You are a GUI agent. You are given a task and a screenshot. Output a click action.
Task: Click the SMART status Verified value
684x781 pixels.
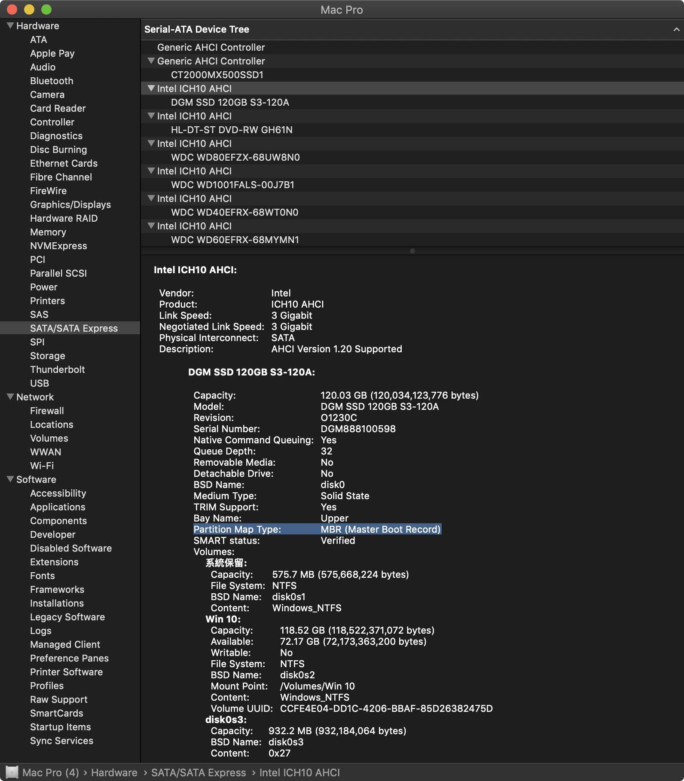(338, 540)
